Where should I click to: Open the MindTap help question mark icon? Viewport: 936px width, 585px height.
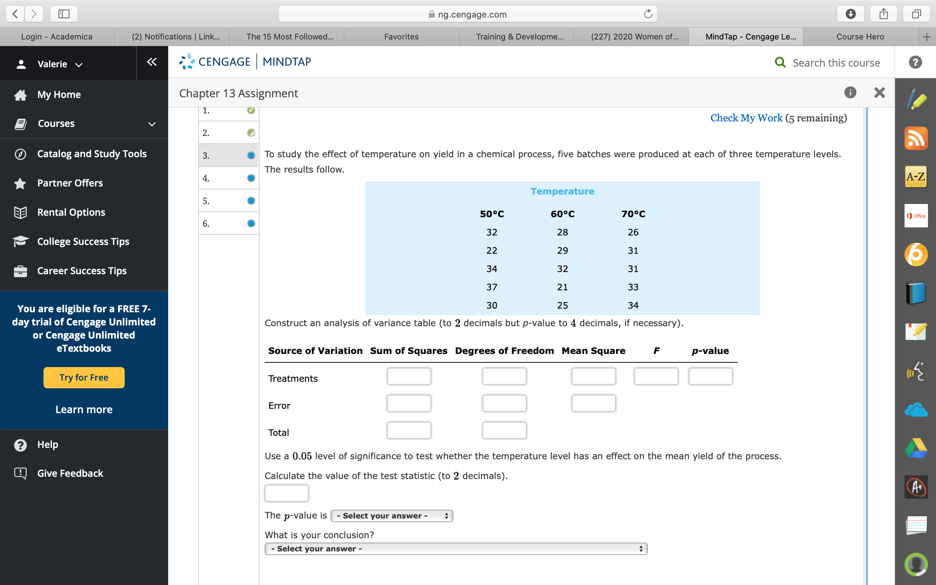pos(915,62)
